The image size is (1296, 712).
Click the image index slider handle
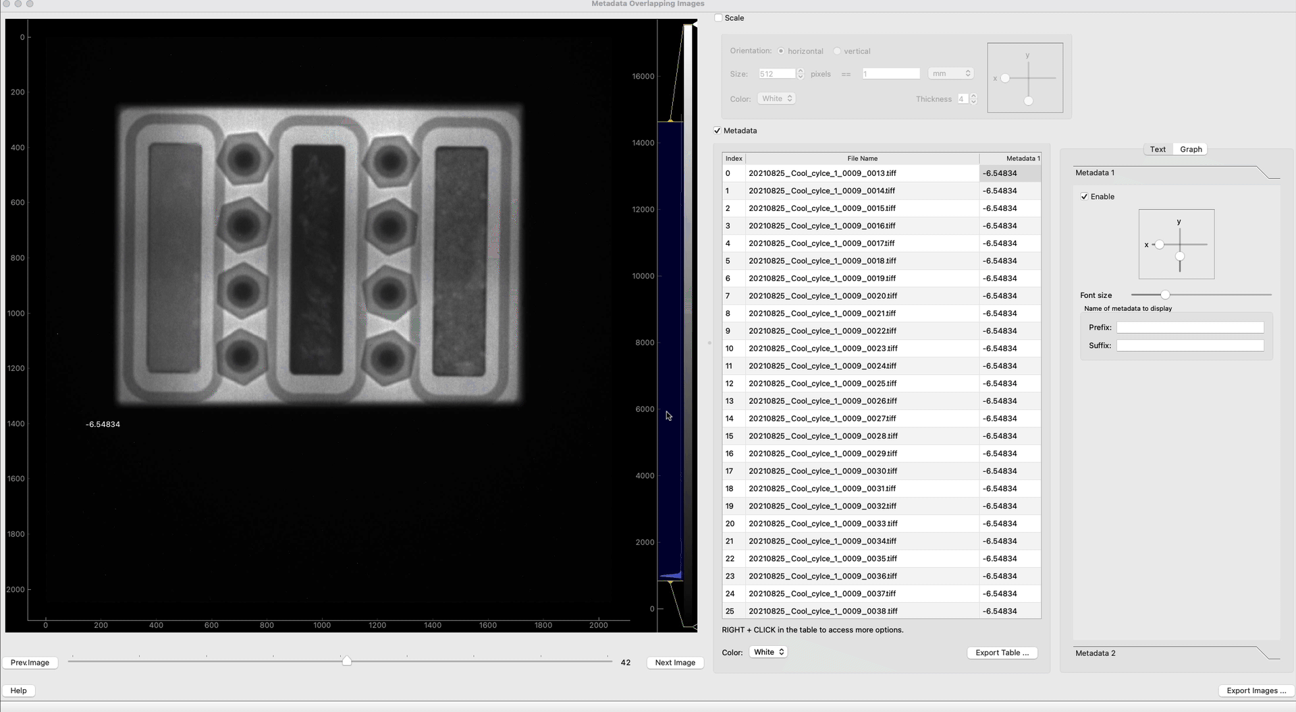(x=346, y=661)
